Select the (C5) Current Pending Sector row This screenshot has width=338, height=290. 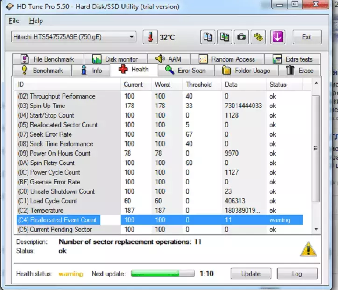coord(160,229)
